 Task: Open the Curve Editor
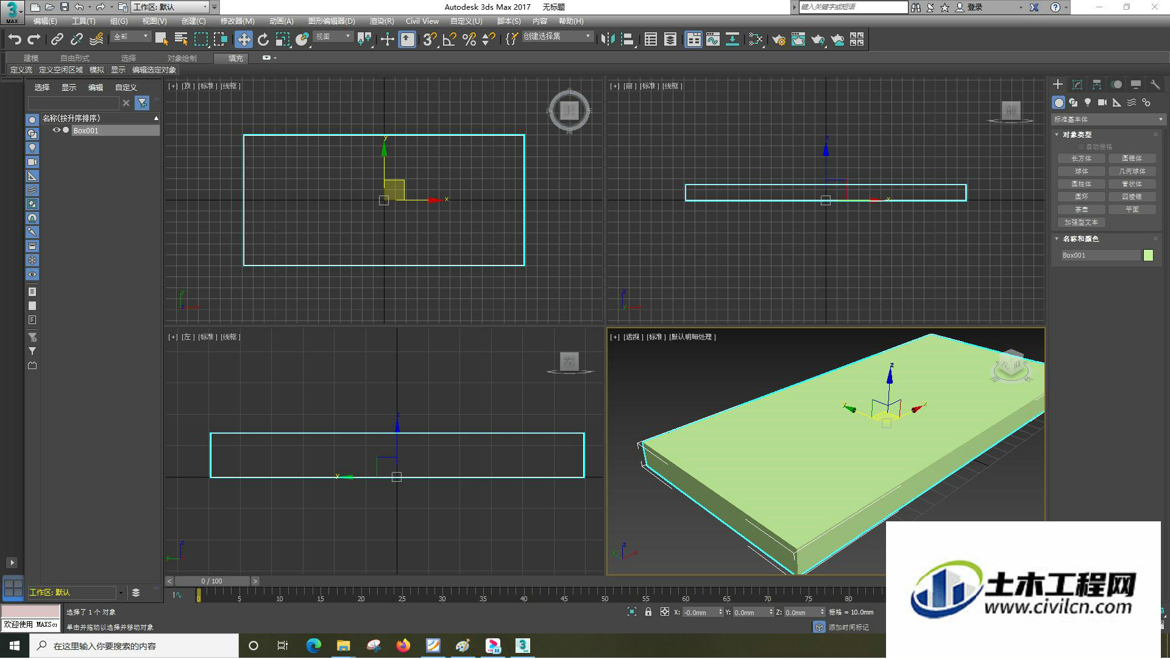pos(713,40)
